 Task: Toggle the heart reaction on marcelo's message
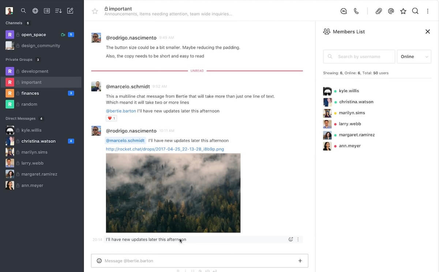point(111,118)
